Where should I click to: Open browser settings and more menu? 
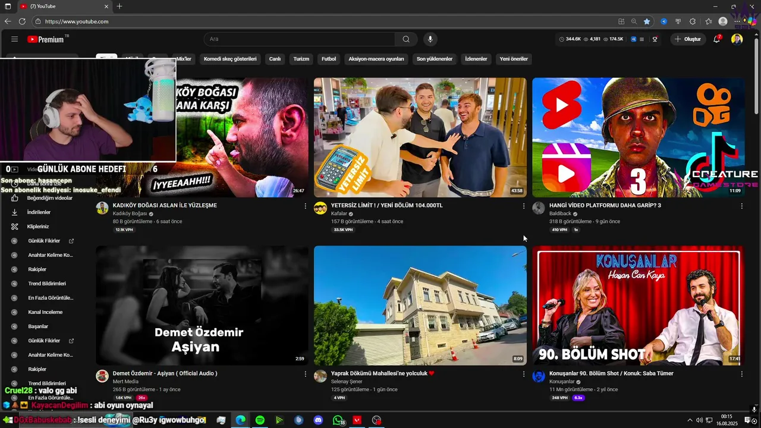(738, 21)
